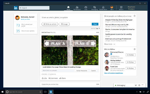Open the info icon beside Who to follow

coord(134,49)
